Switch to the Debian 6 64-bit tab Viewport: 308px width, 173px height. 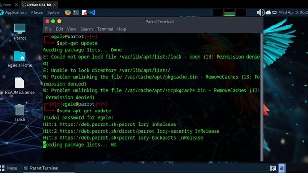(39, 5)
